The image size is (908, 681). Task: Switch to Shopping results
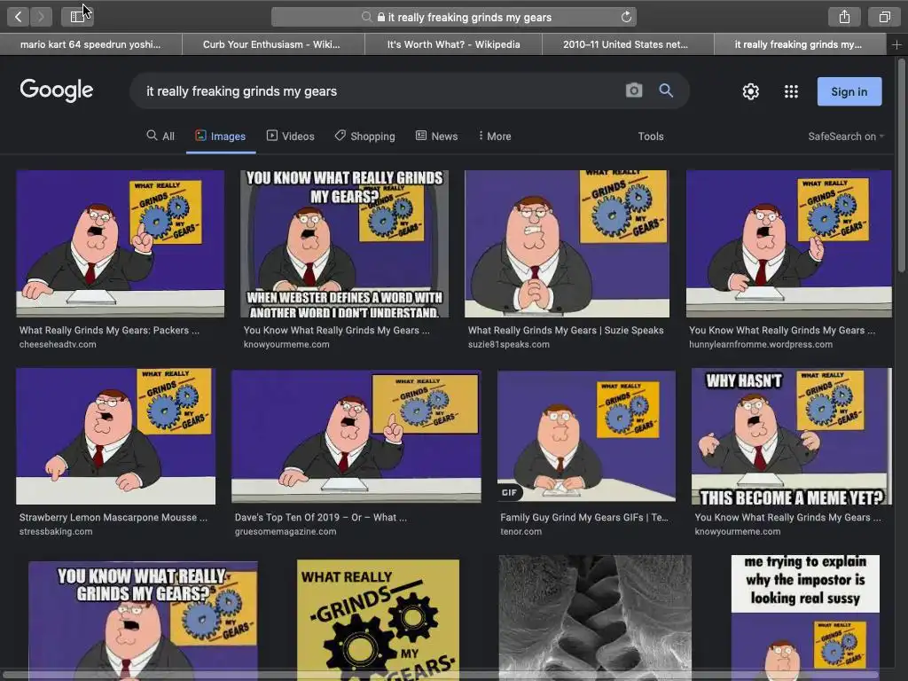coord(365,136)
